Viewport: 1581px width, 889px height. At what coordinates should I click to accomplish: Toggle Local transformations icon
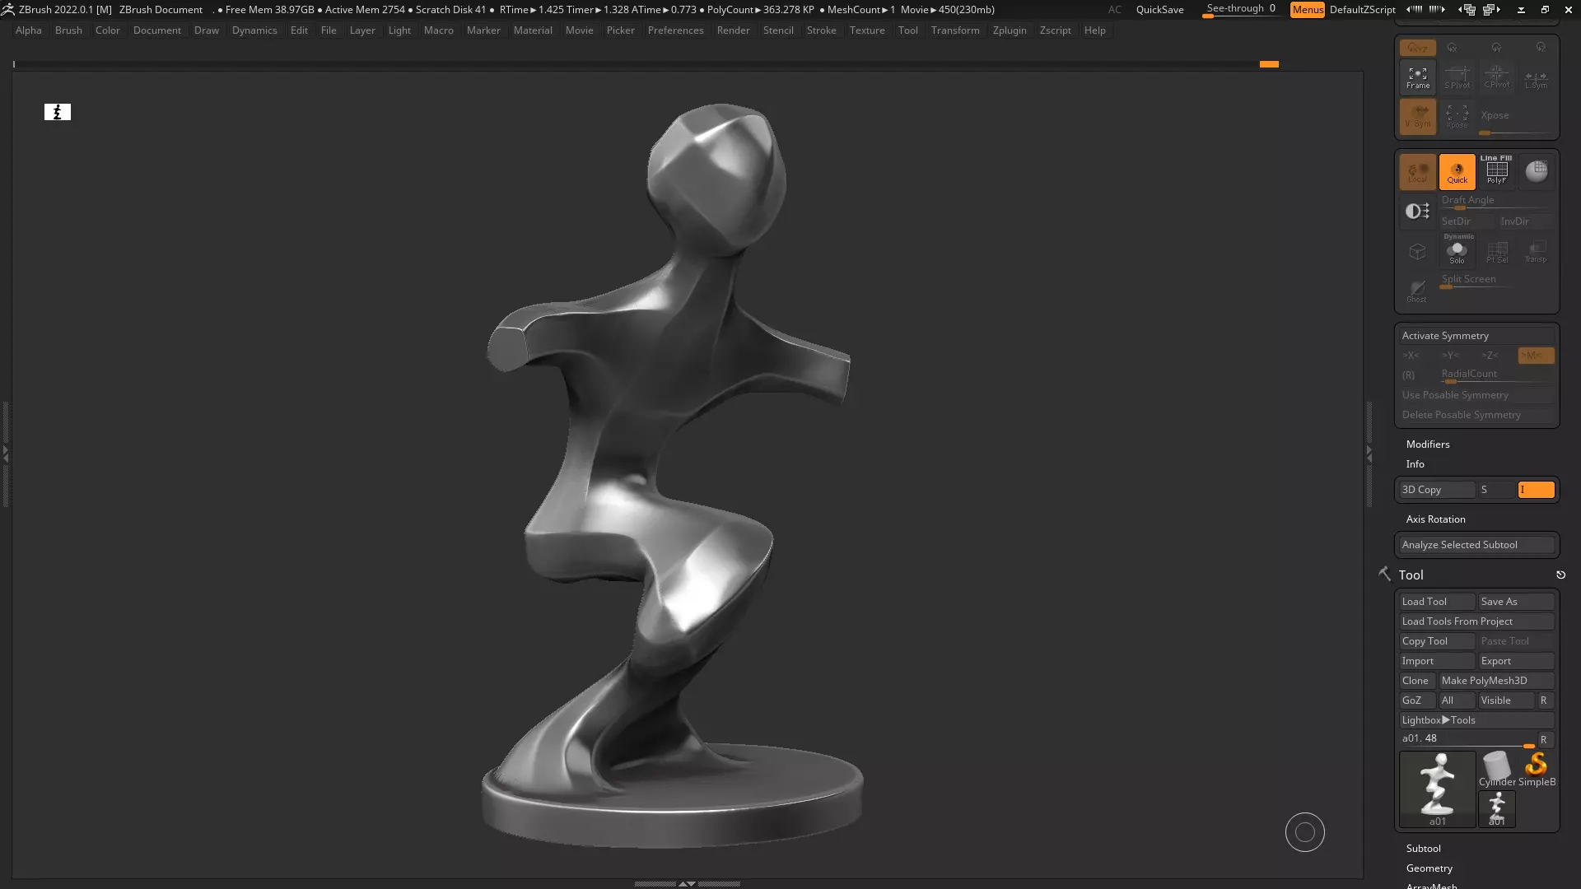pos(1418,172)
